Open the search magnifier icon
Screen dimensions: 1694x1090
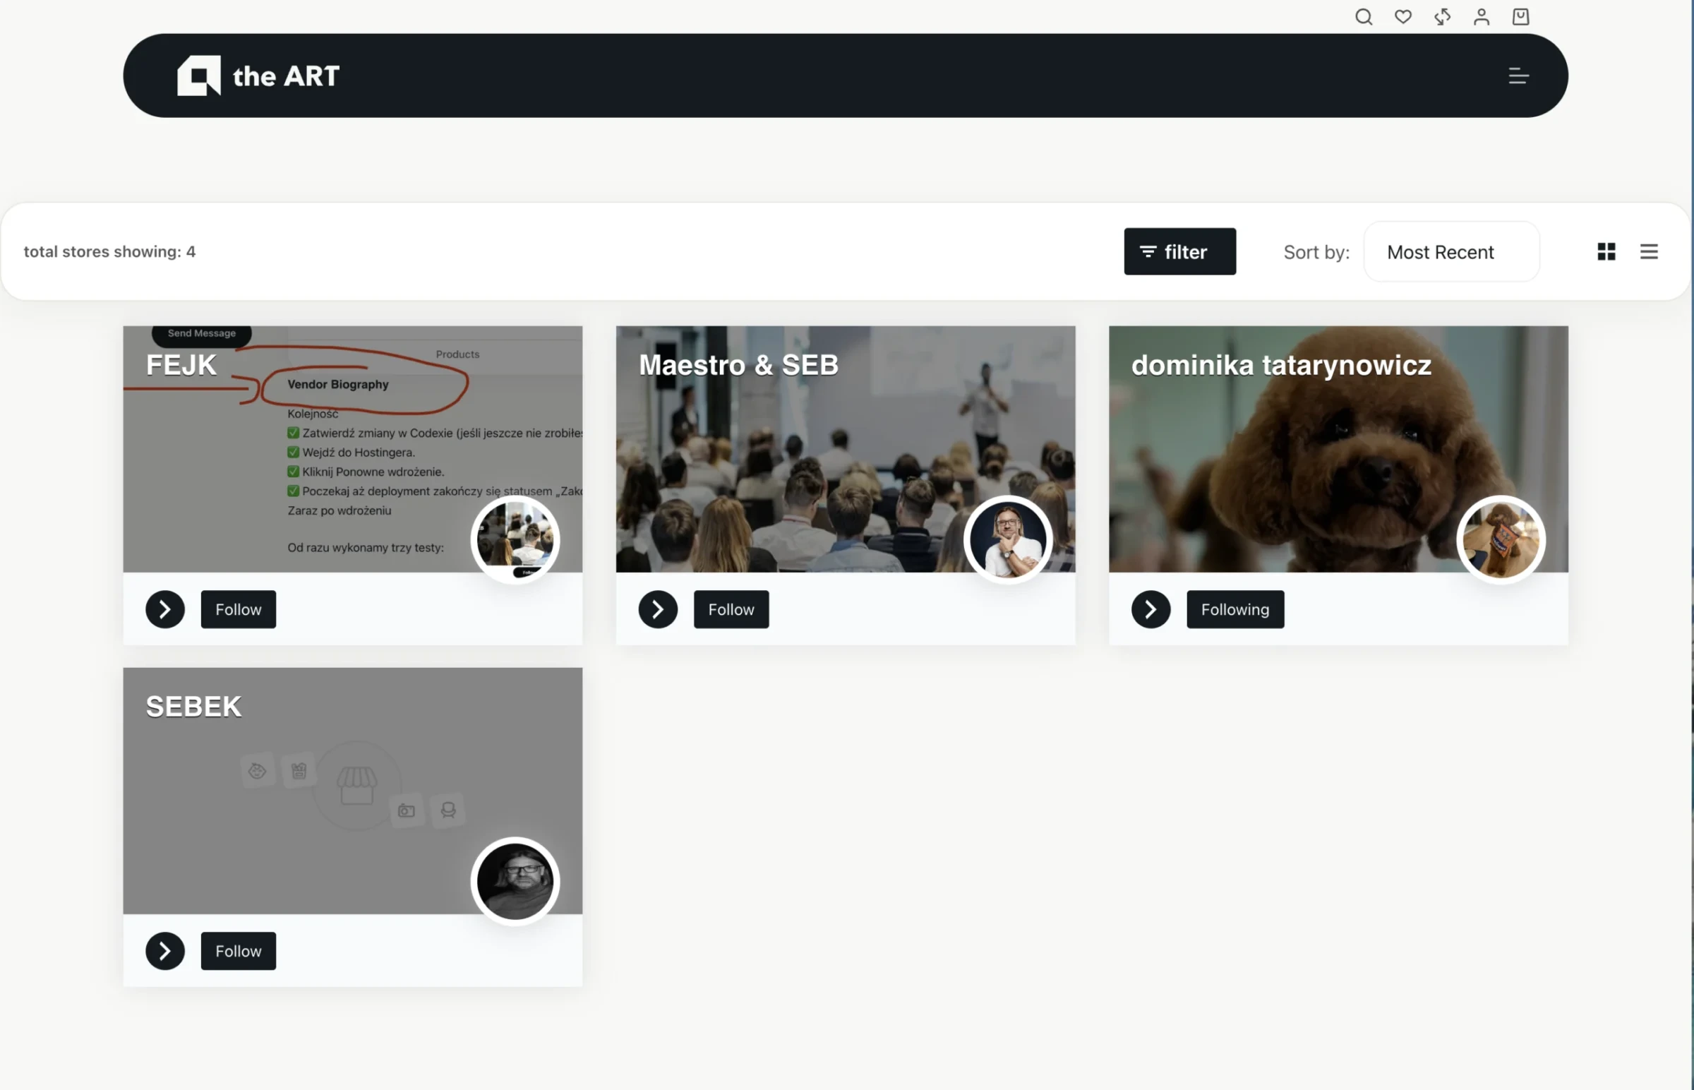[1364, 16]
